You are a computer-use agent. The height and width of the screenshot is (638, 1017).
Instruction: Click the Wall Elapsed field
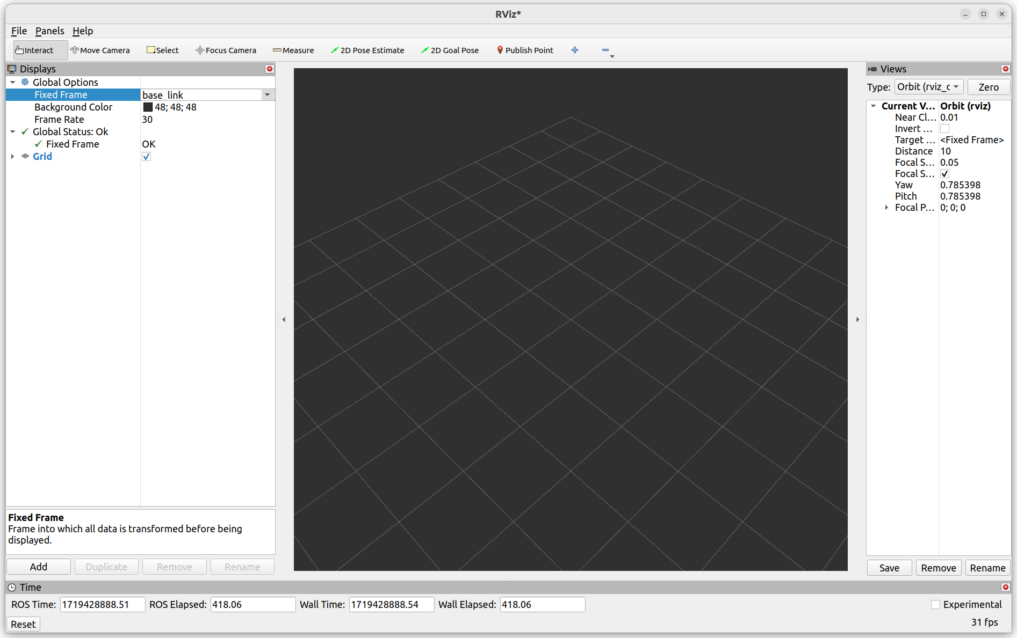point(542,604)
